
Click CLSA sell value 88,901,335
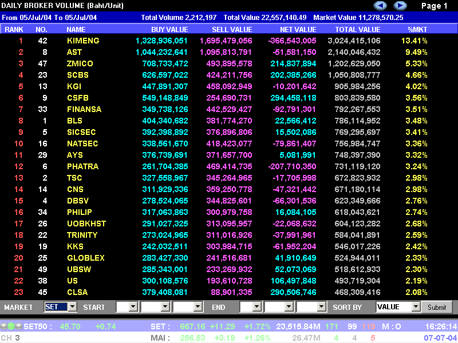click(x=232, y=292)
